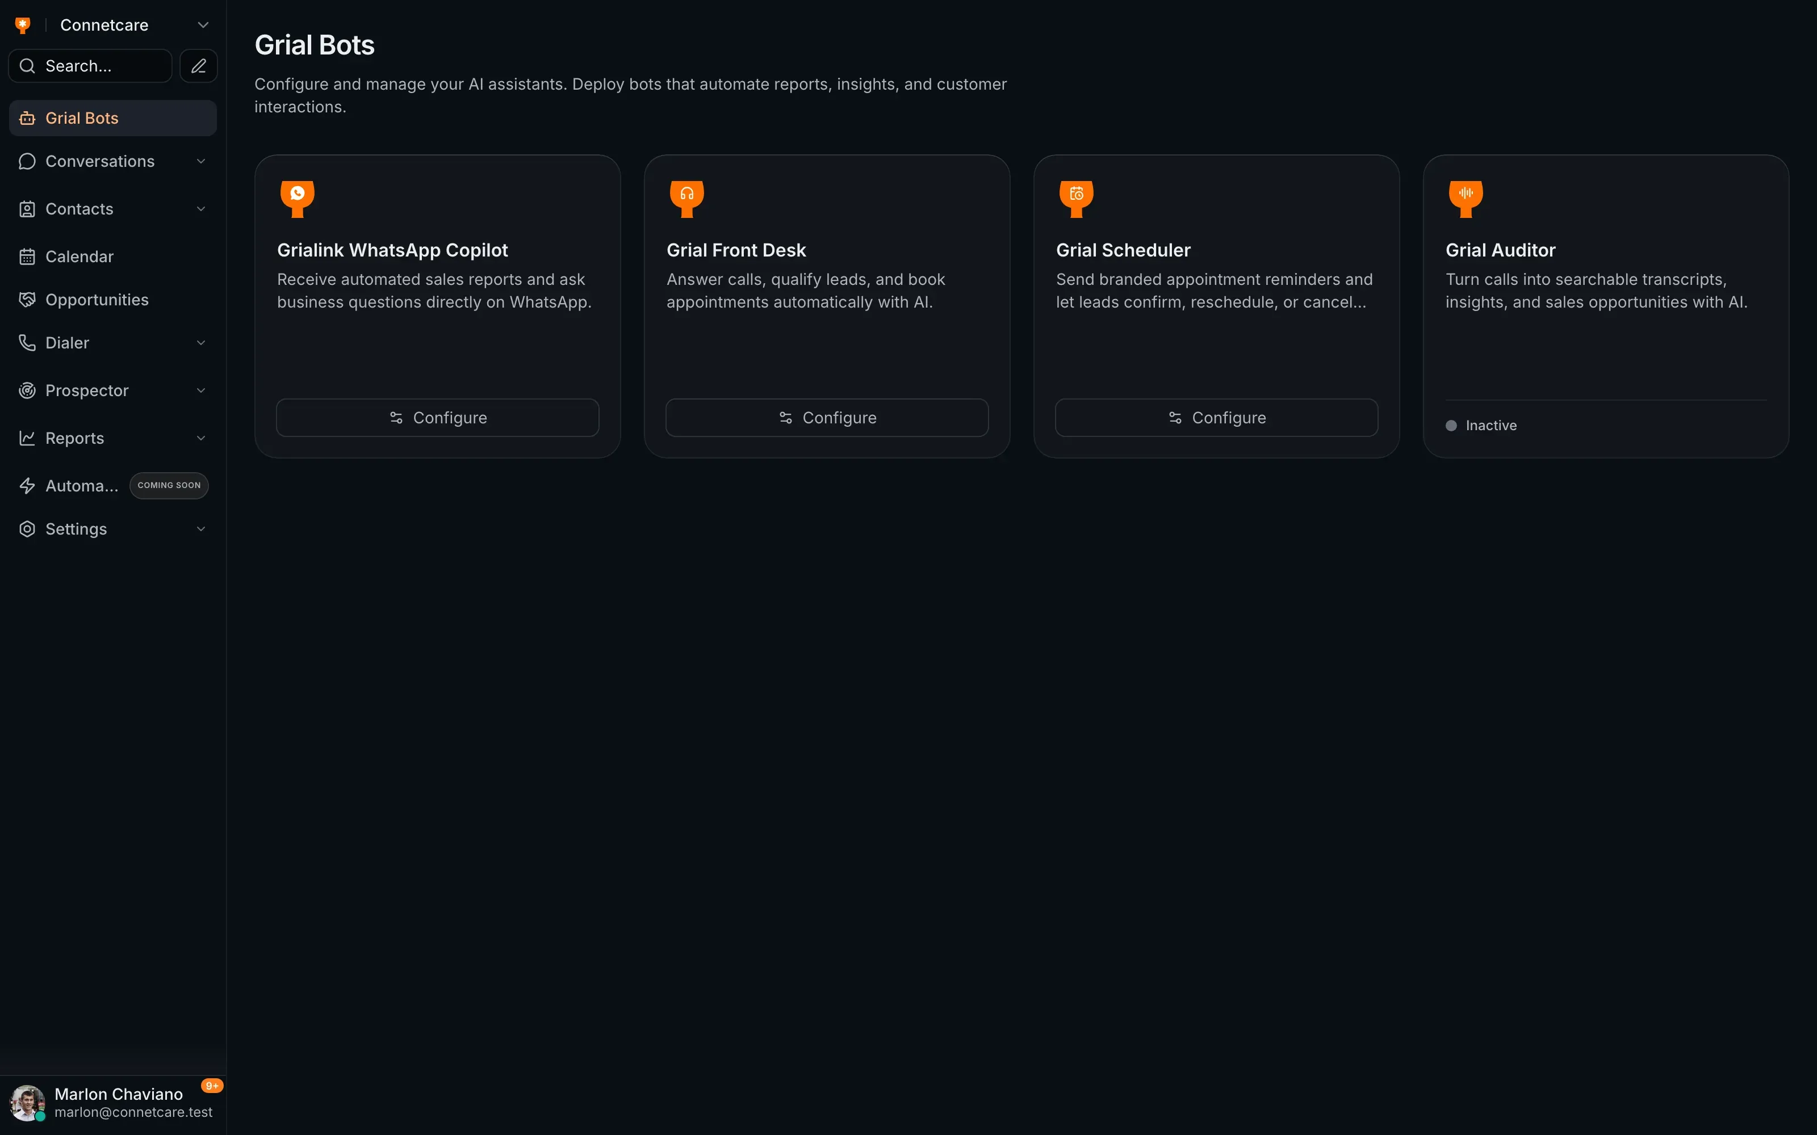
Task: Click the Reports chart icon
Action: (x=27, y=438)
